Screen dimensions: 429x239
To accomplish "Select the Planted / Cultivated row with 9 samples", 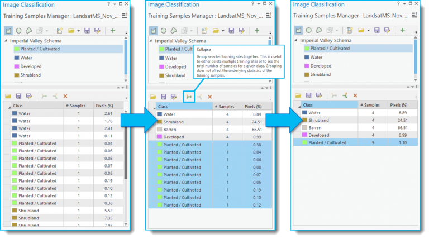I will 355,142.
